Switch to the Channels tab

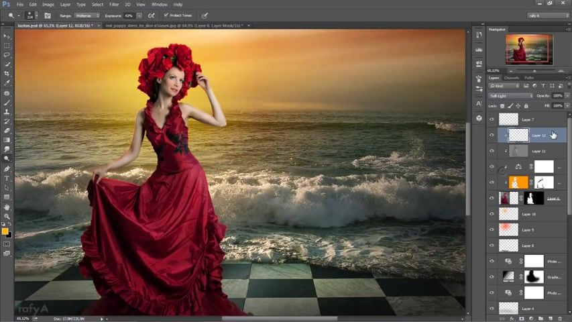coord(511,78)
